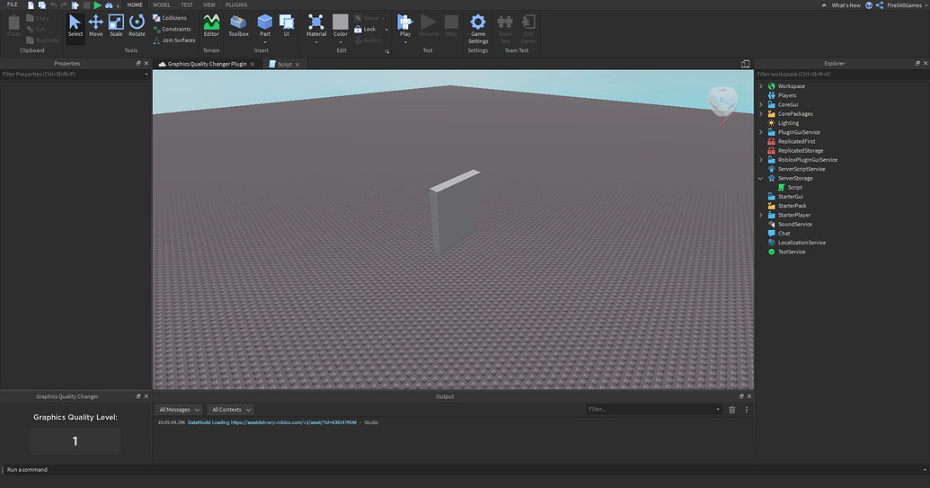Select TestService in Explorer
The height and width of the screenshot is (488, 930).
coord(792,252)
